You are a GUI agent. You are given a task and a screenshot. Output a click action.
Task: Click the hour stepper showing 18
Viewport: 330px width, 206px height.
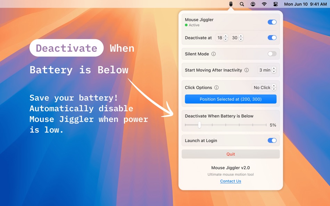(x=225, y=37)
